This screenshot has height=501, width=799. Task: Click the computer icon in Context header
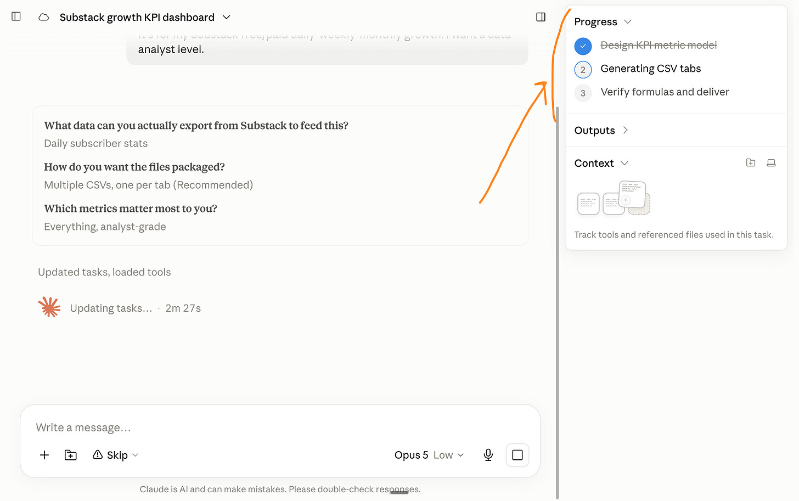click(771, 163)
